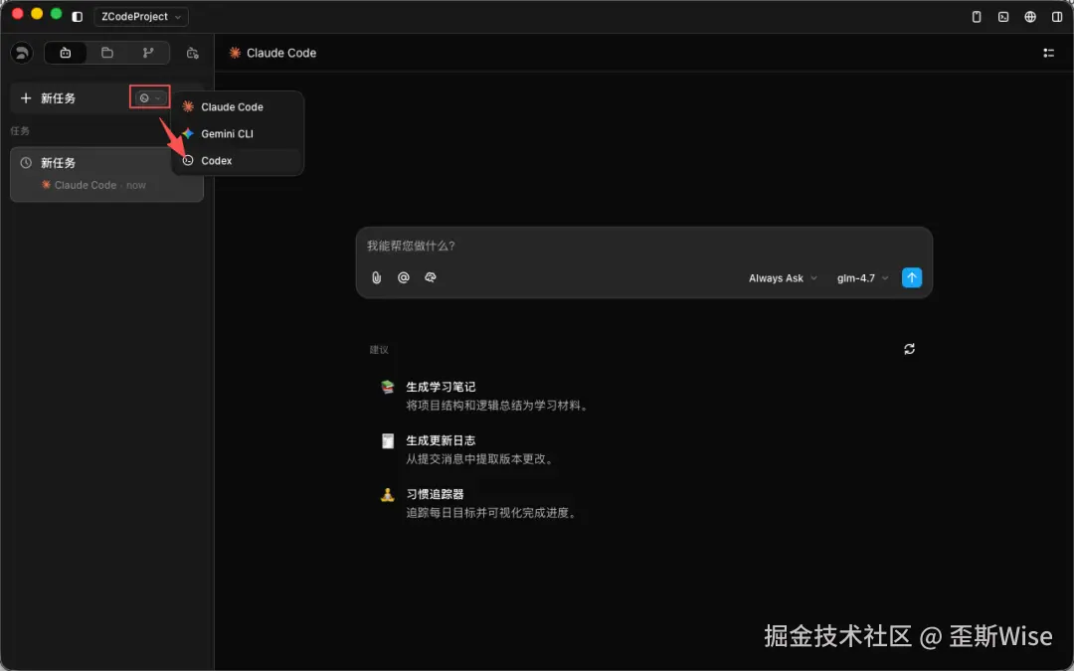
Task: Attach a file with paperclip icon
Action: click(x=376, y=277)
